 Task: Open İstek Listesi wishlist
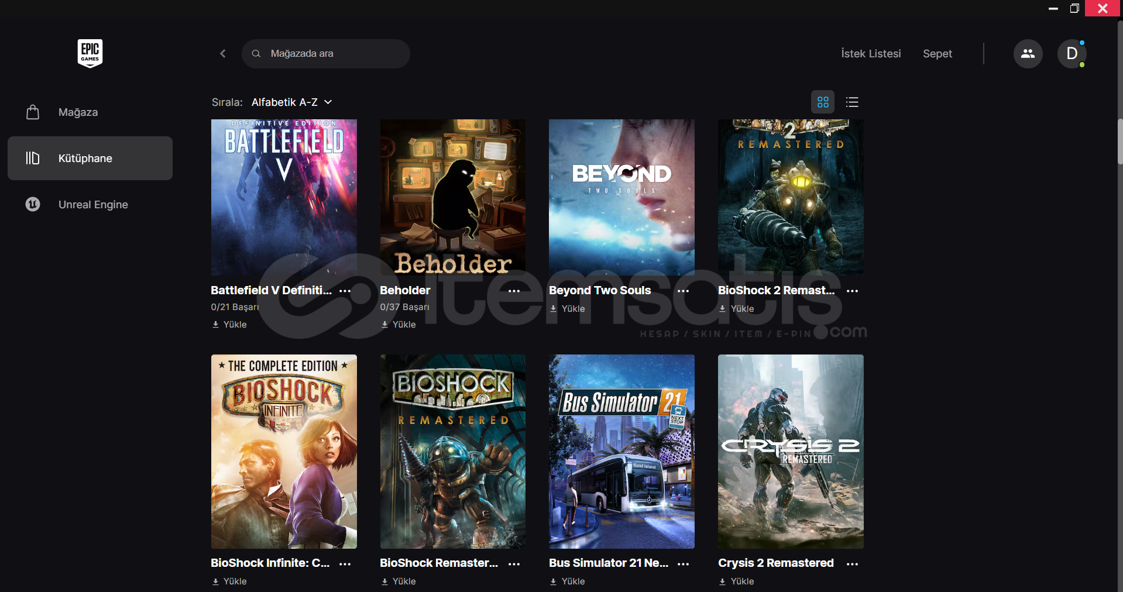pyautogui.click(x=871, y=54)
